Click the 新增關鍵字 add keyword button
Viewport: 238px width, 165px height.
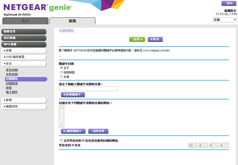(x=73, y=95)
